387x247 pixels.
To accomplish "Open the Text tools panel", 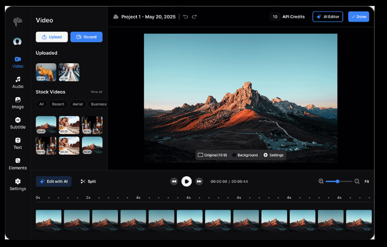I will tap(18, 143).
